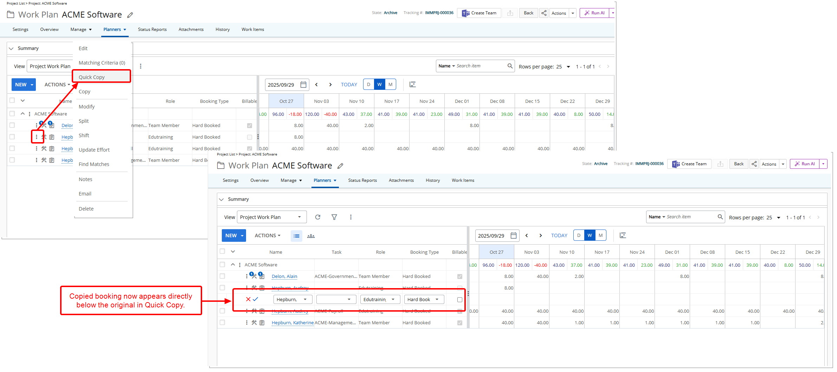Open notes icon in Hepburn, Katherine row
This screenshot has width=837, height=372.
pyautogui.click(x=262, y=323)
